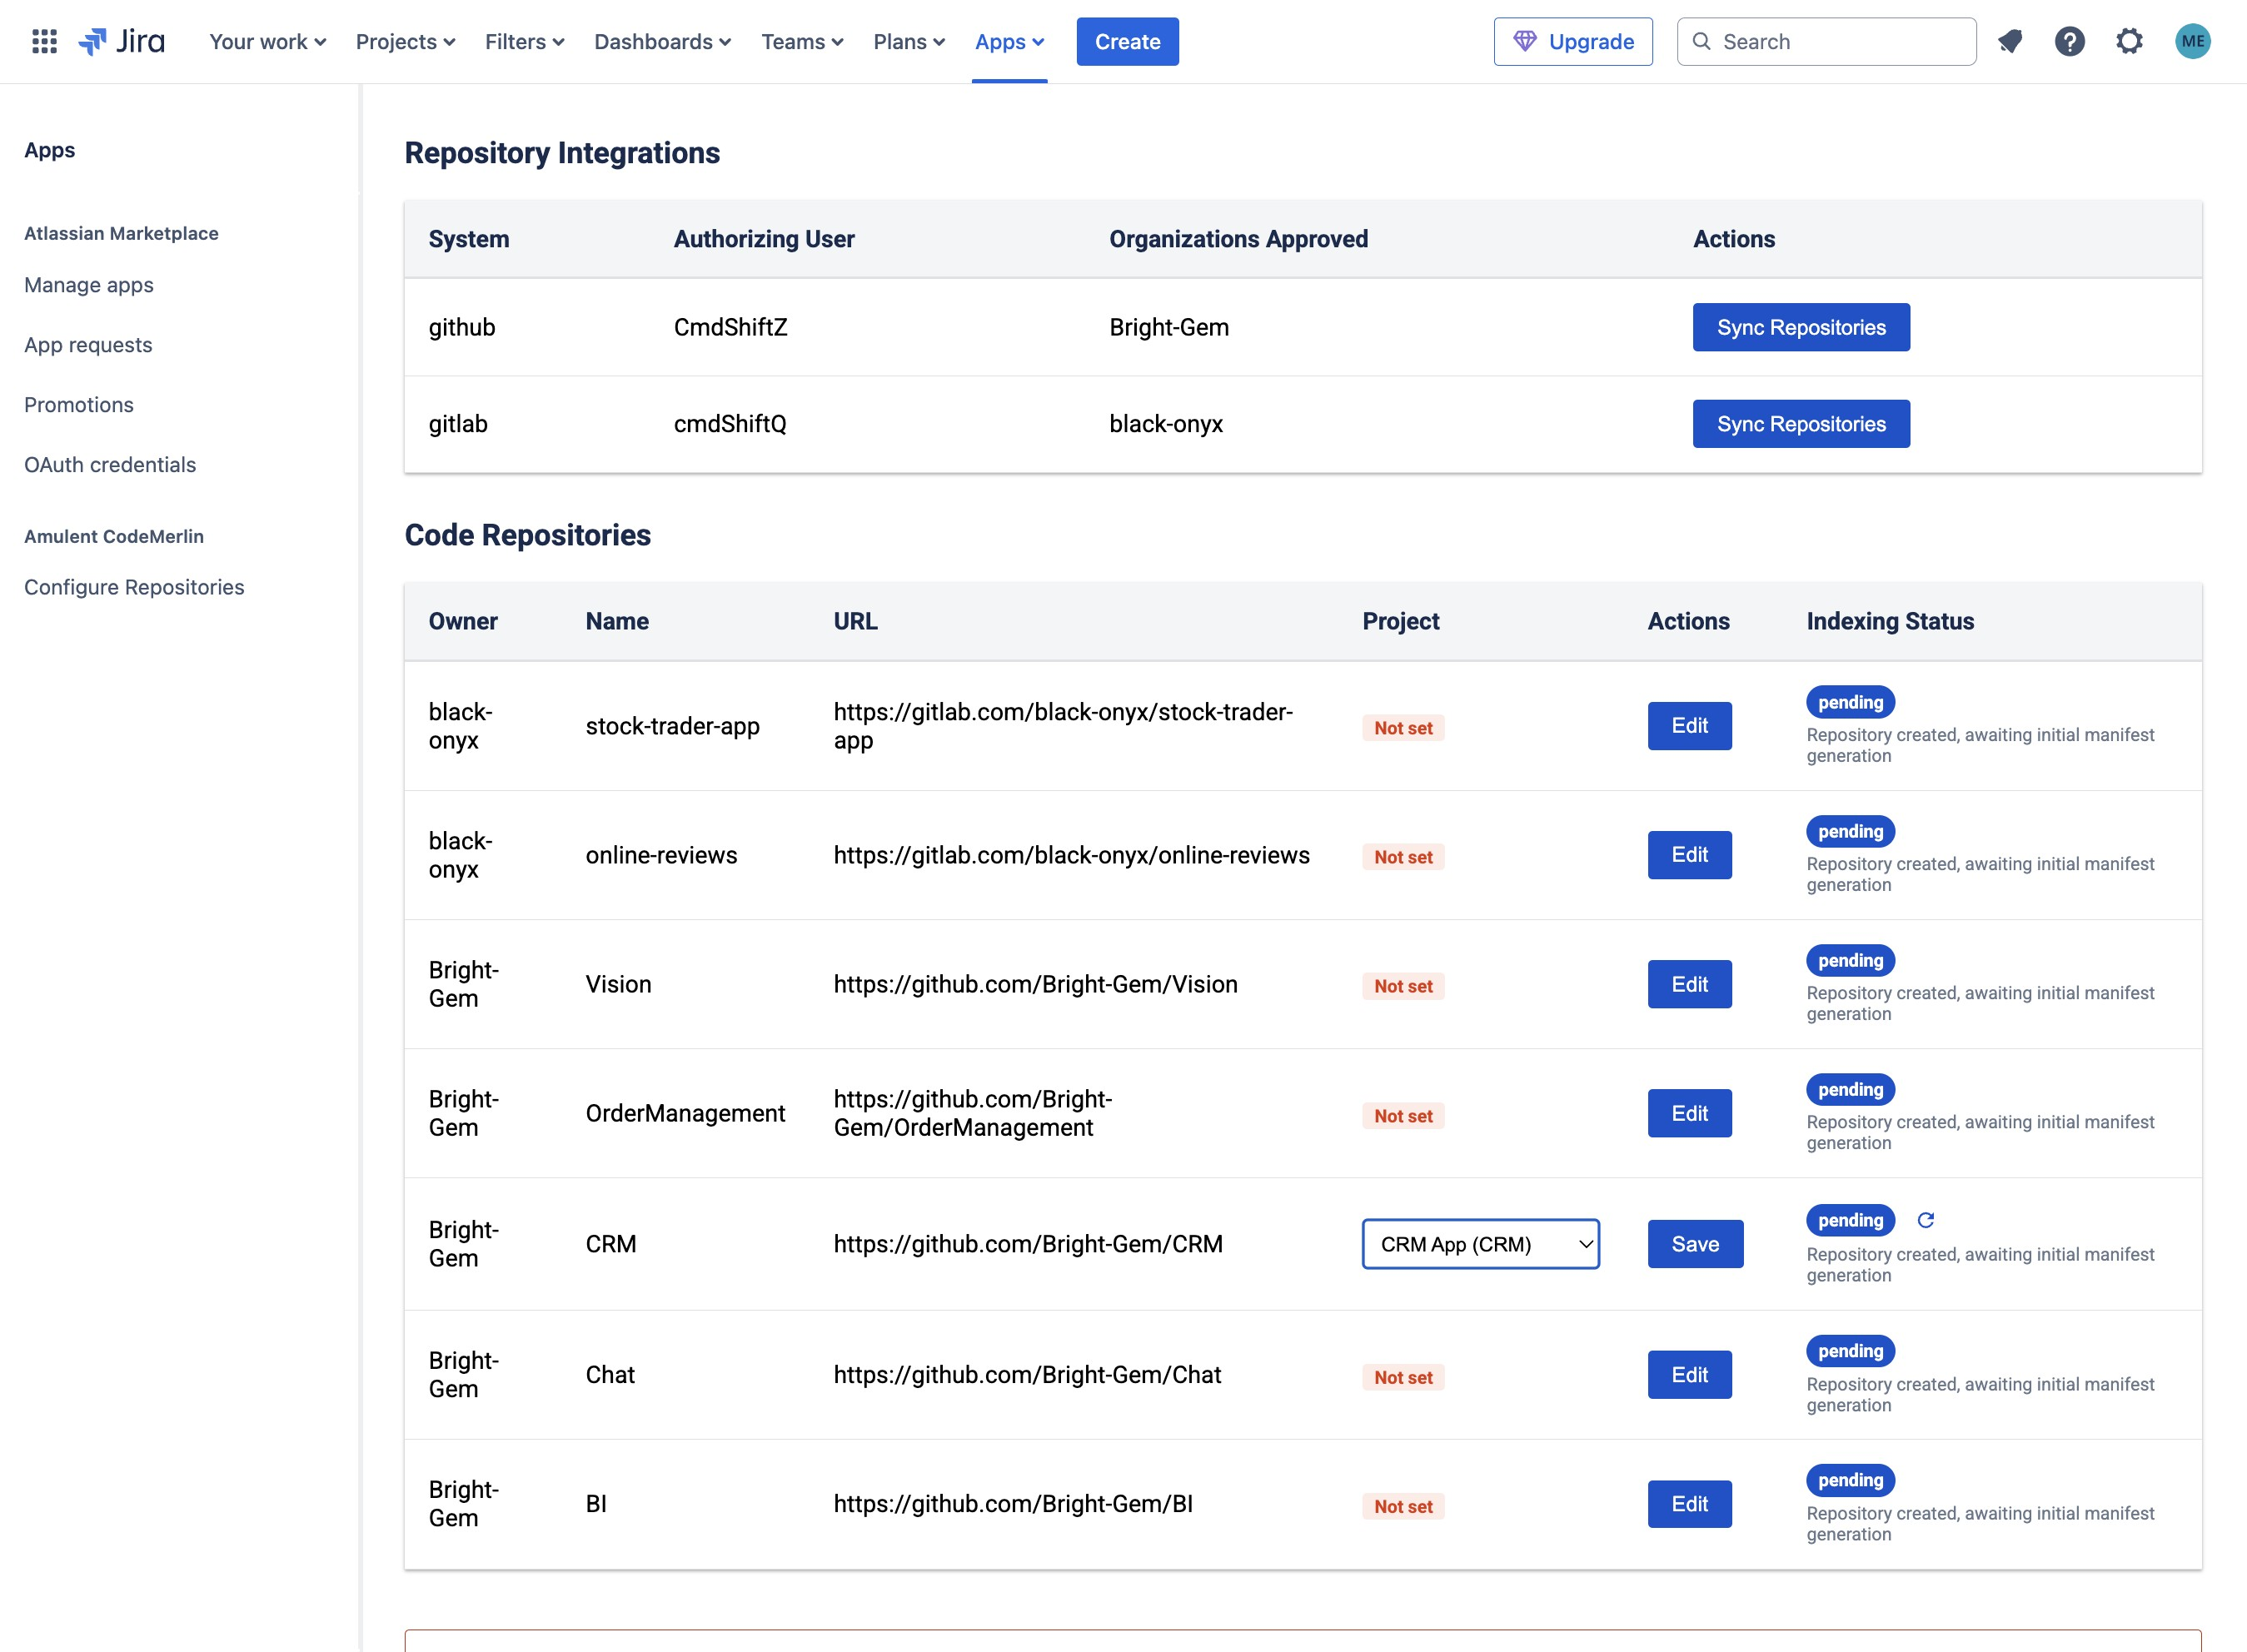This screenshot has height=1652, width=2247.
Task: Click the Not set badge for Chat
Action: (x=1403, y=1377)
